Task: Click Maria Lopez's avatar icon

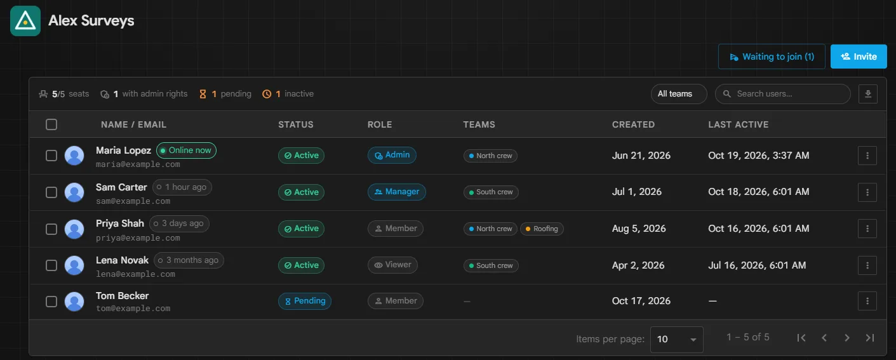Action: tap(74, 156)
